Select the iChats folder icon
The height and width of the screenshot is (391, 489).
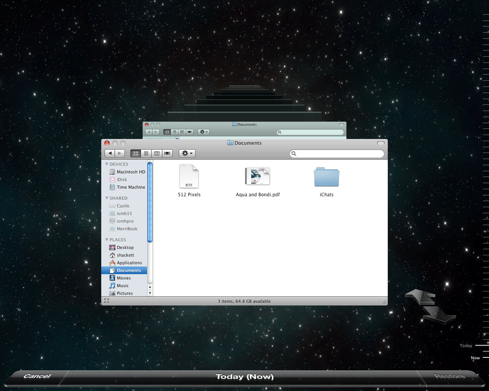click(327, 177)
